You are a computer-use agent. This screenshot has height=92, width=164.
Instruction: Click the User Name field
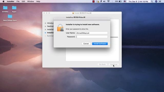(92, 33)
